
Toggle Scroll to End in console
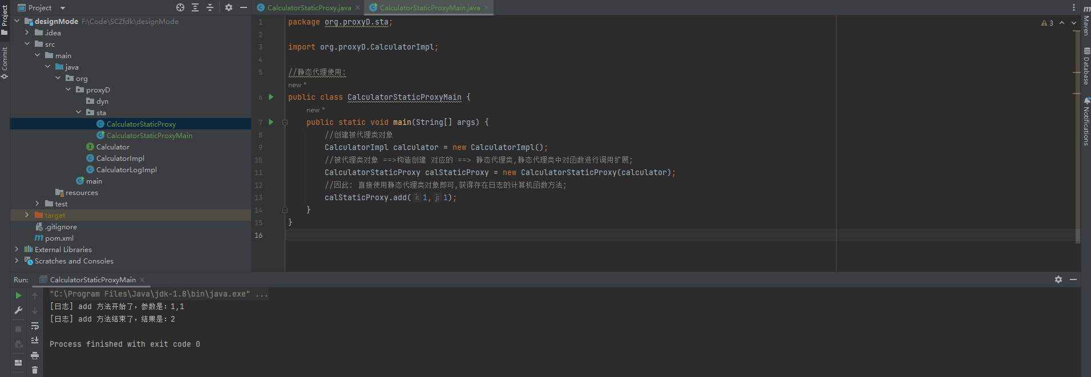pos(35,340)
